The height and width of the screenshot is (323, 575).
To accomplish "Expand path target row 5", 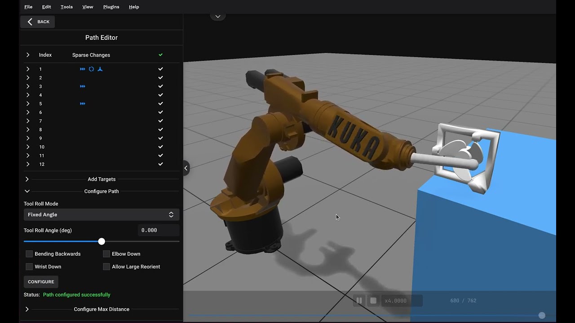I will coord(28,104).
